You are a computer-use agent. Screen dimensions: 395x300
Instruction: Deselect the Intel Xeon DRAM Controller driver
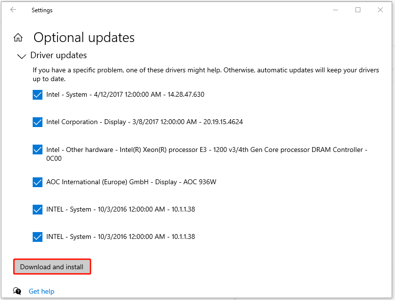click(x=38, y=150)
